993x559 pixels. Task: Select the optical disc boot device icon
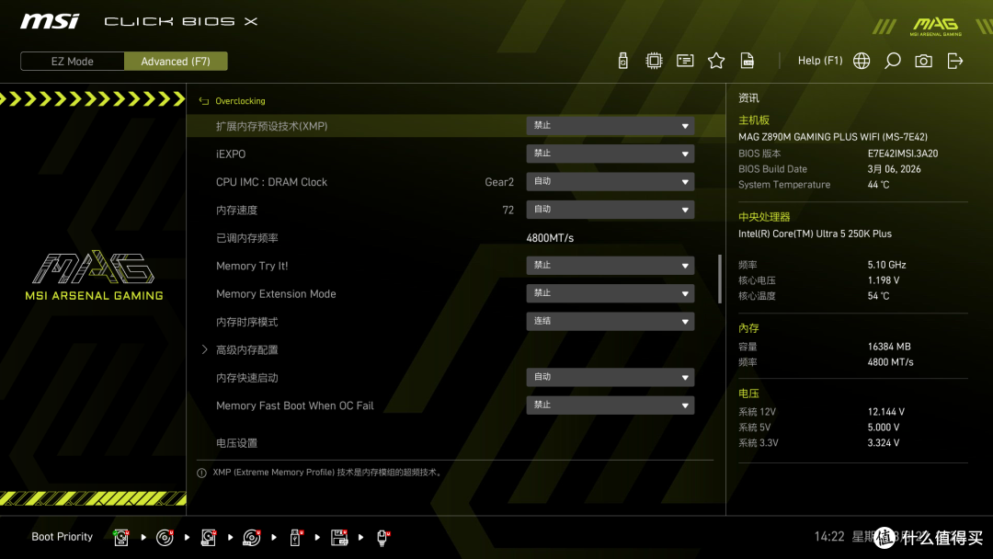pos(165,538)
